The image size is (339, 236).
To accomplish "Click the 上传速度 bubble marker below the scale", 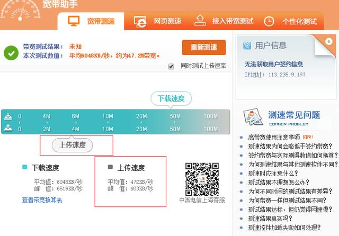I will 72,144.
